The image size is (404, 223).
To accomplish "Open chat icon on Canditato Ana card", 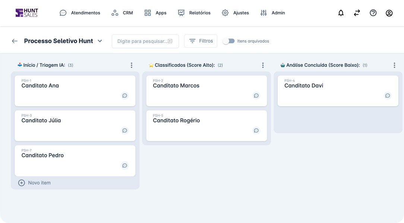I will click(x=124, y=96).
